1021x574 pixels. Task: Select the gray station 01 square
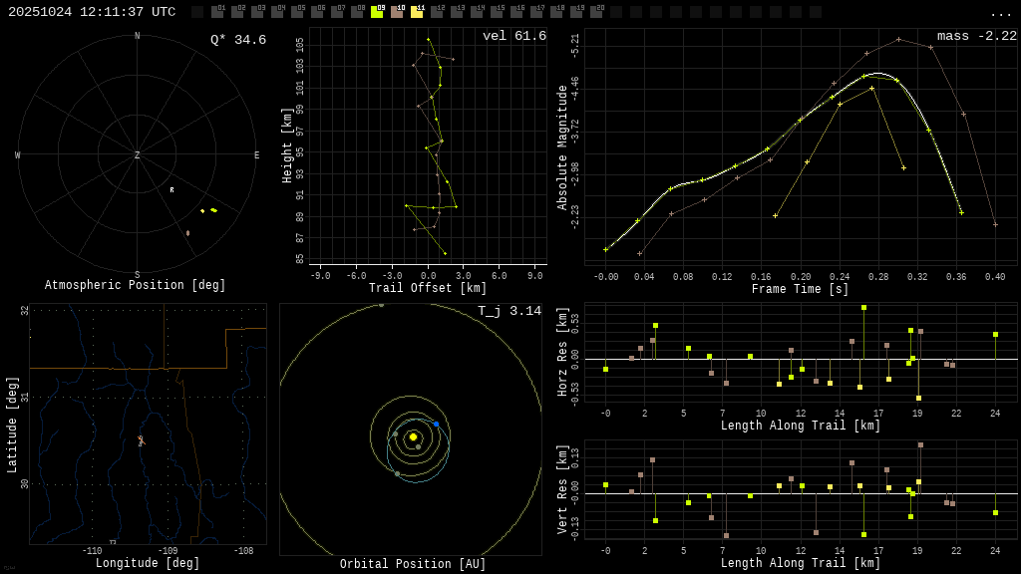[217, 12]
